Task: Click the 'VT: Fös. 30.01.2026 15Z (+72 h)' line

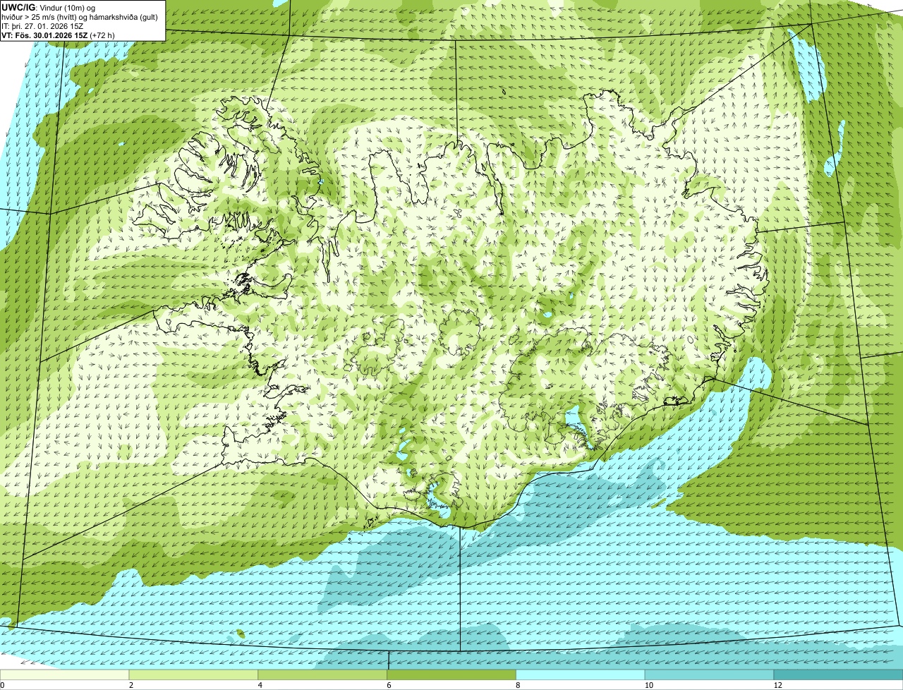Action: click(56, 35)
